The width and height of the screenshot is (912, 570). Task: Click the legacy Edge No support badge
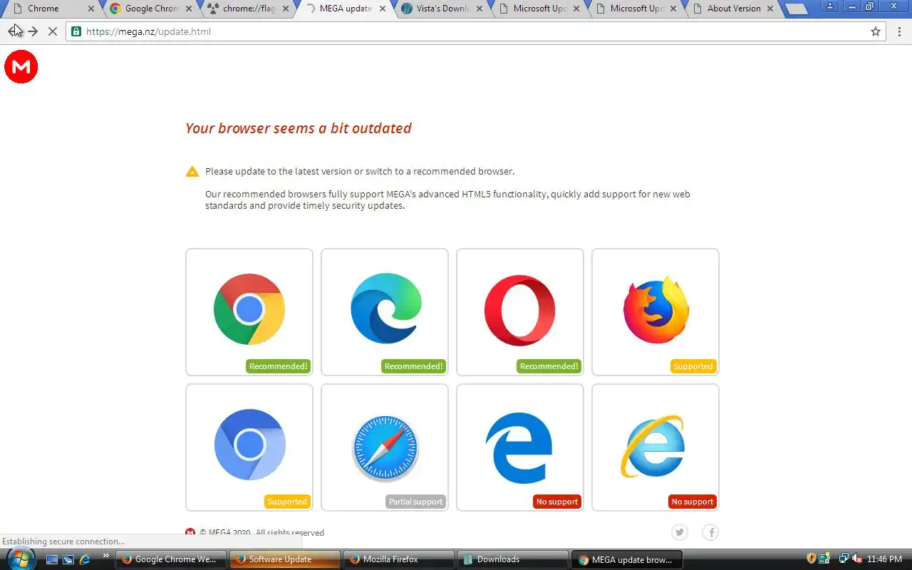(557, 502)
